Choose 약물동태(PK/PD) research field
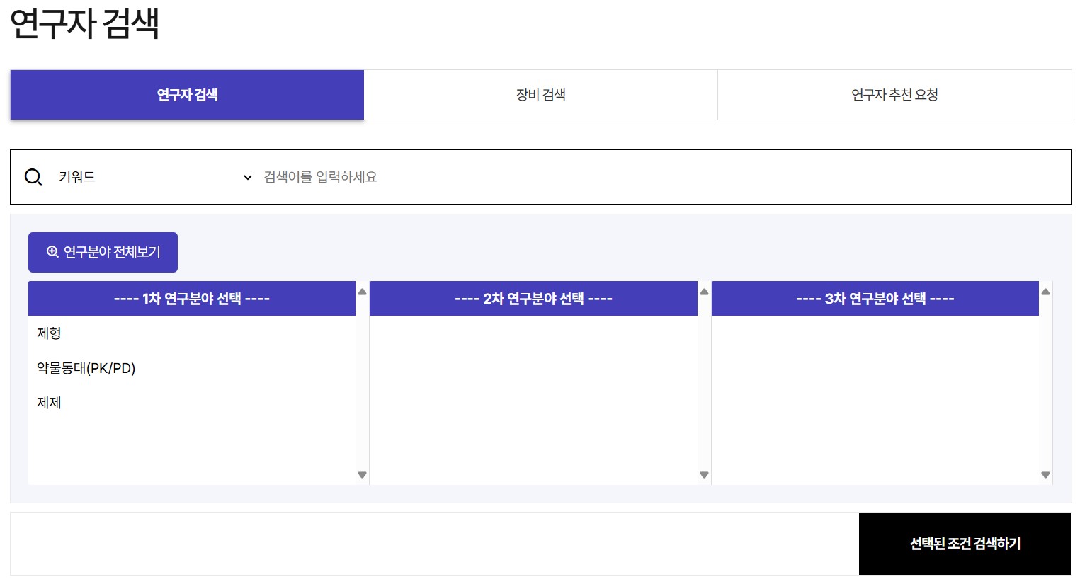The height and width of the screenshot is (584, 1080). tap(86, 368)
